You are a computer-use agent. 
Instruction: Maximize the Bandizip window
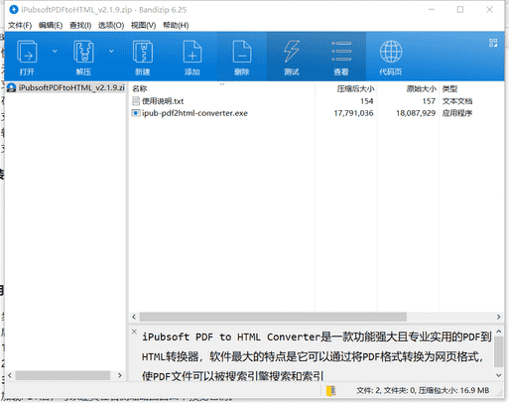coord(460,10)
